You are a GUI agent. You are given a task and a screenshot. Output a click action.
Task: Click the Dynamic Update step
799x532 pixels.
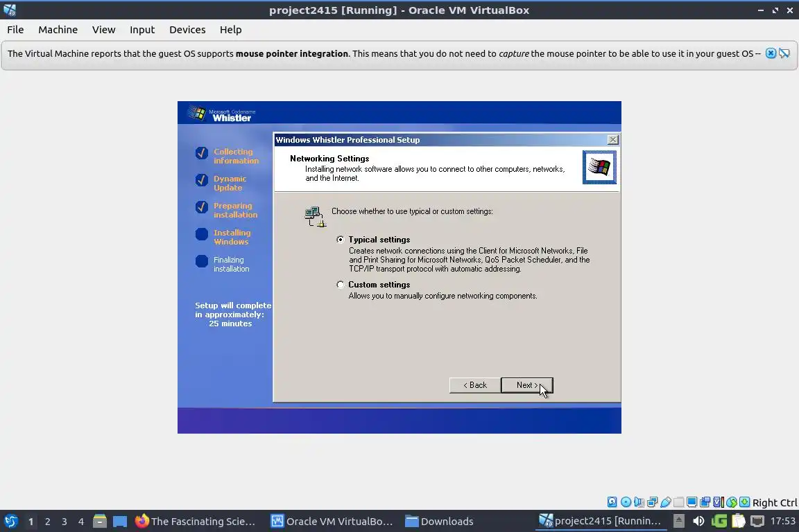coord(230,184)
